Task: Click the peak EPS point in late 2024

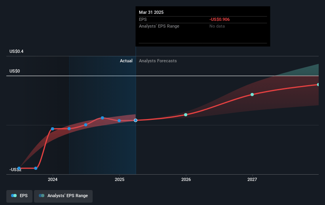Action: coord(103,118)
